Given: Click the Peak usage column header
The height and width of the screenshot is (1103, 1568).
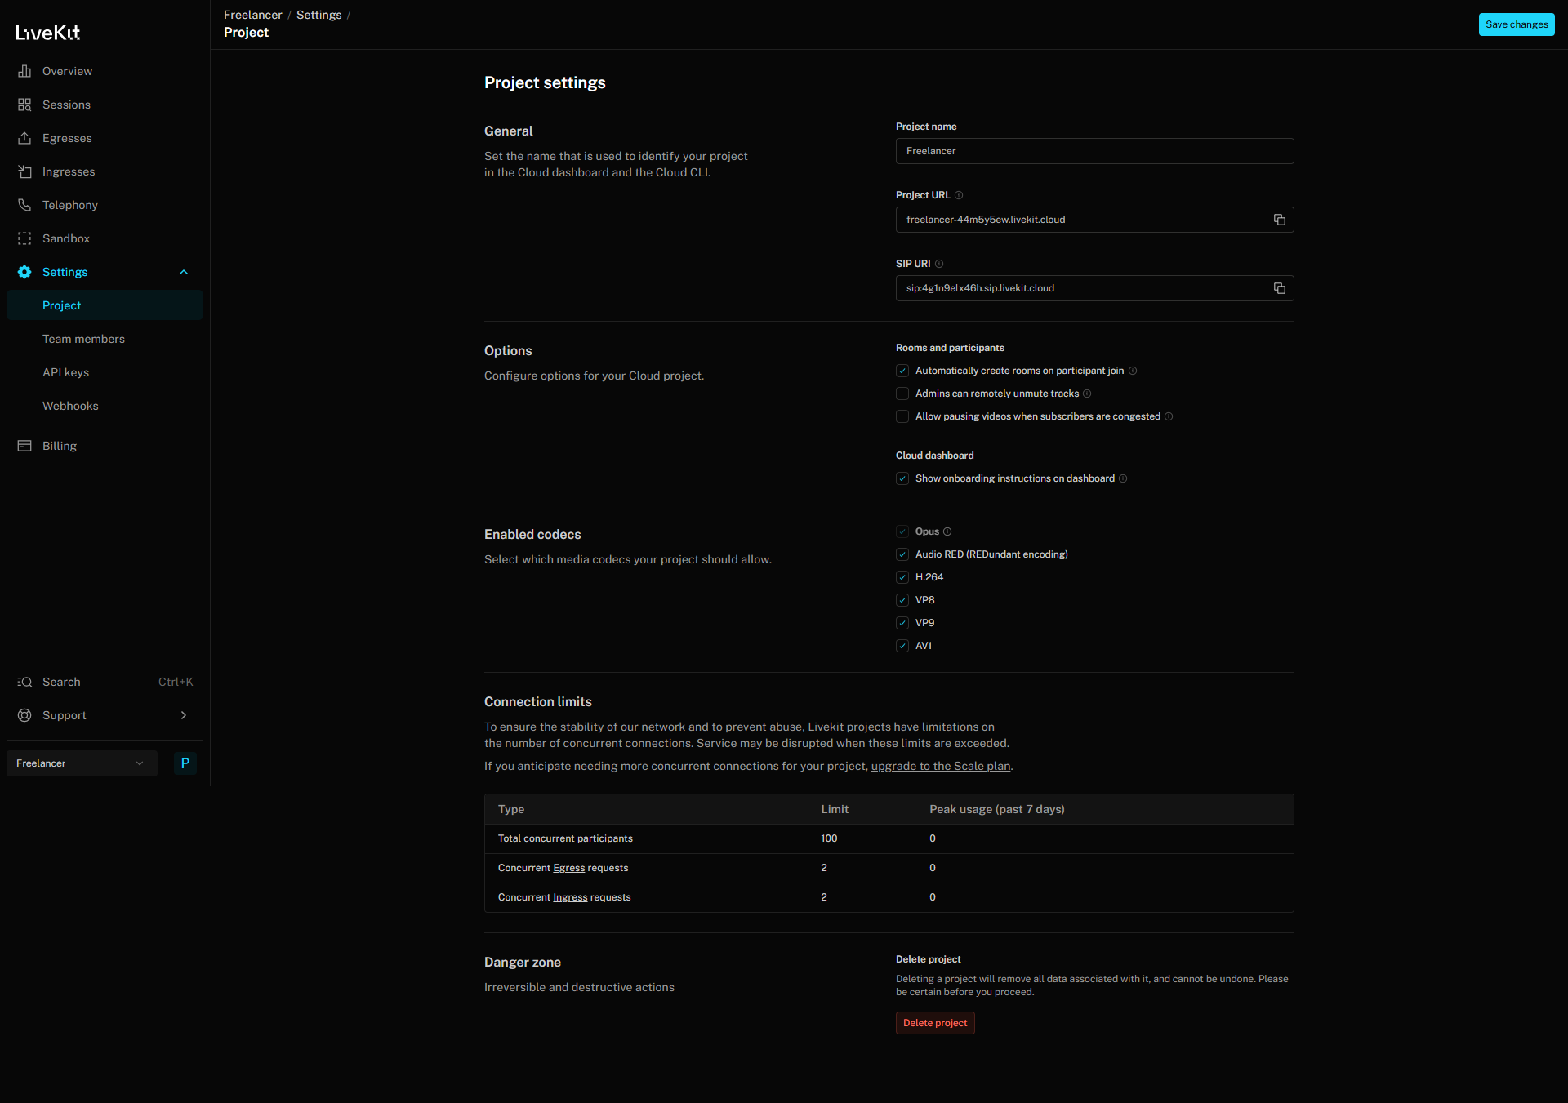Looking at the screenshot, I should tap(997, 809).
